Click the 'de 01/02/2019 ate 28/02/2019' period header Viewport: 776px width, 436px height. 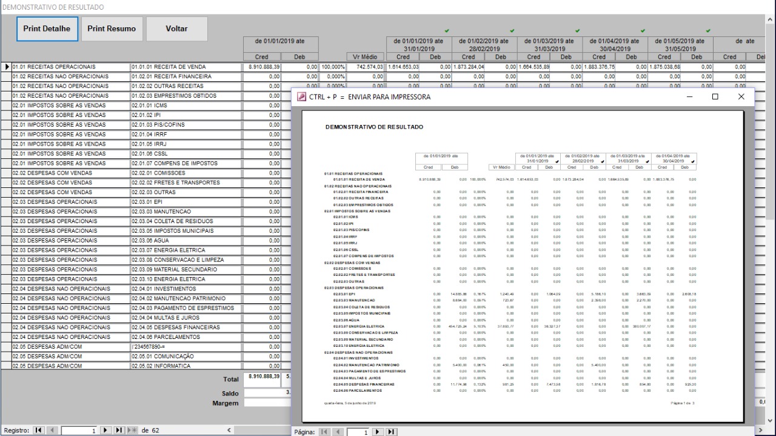point(484,45)
